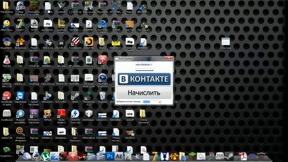Select the InterVideo WinDVD 8 icon

[x=102, y=81]
